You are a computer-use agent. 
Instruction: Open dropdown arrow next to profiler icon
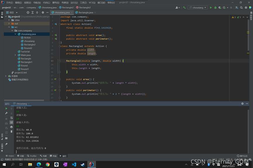click(228, 8)
